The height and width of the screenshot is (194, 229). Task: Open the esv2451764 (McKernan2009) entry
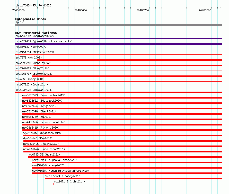[x=35, y=52]
